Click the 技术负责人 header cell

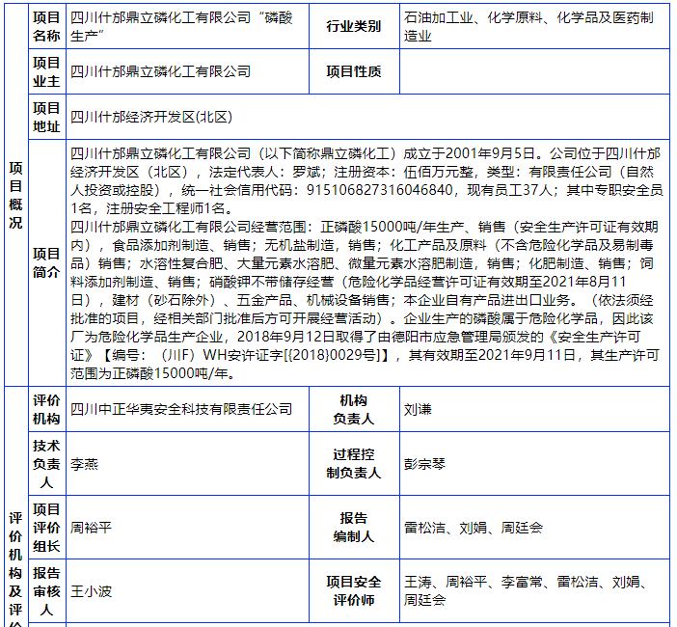(x=46, y=464)
